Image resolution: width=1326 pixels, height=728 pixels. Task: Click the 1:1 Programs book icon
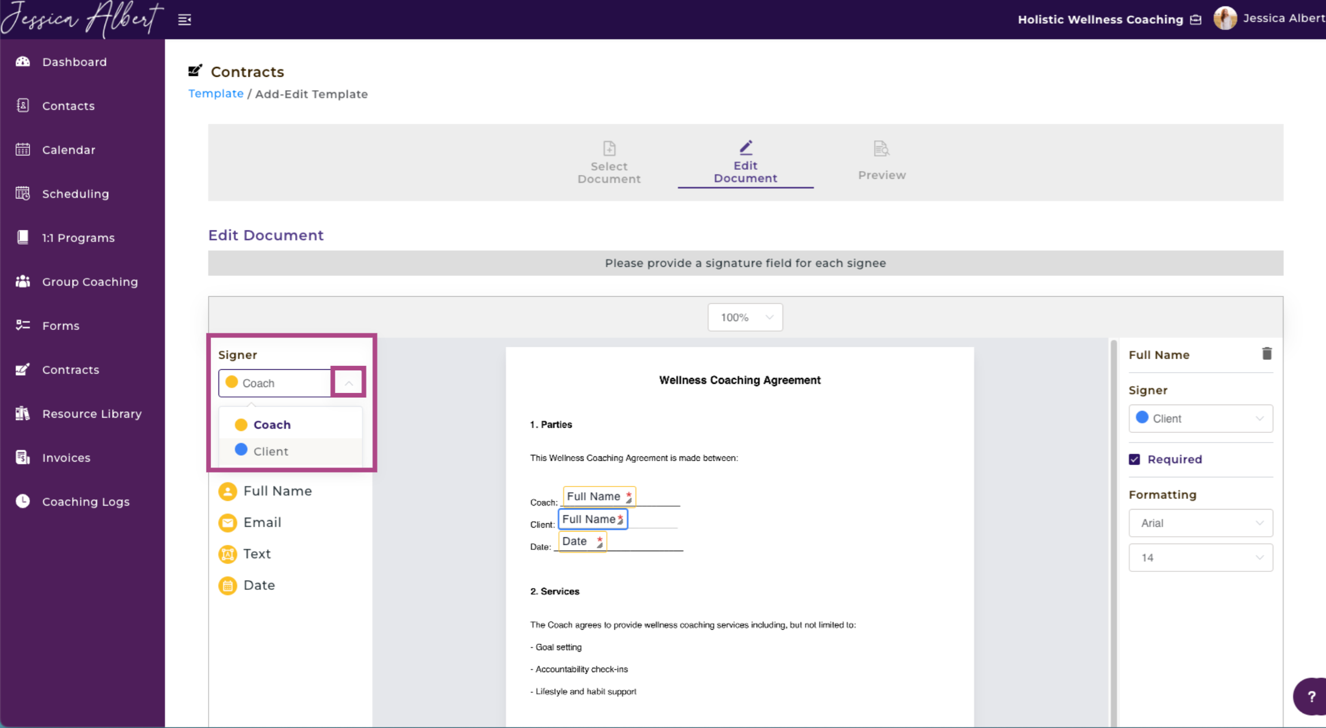click(23, 237)
